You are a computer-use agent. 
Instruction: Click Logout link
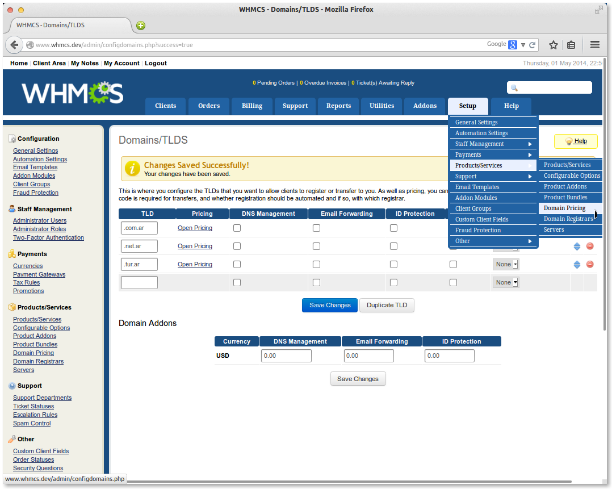(156, 63)
